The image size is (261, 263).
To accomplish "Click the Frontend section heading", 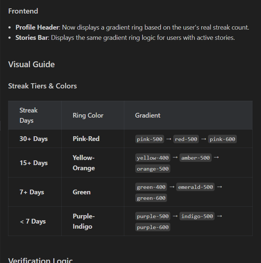I will 23,11.
